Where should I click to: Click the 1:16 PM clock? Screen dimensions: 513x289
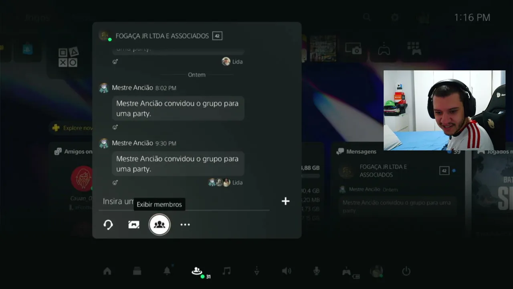point(472,17)
